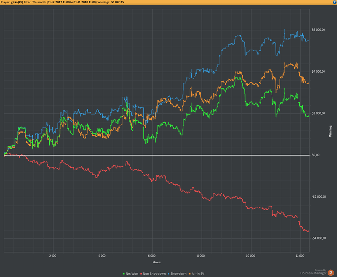This screenshot has width=337, height=277.
Task: Click the green Net Won legend swatch
Action: coord(124,274)
